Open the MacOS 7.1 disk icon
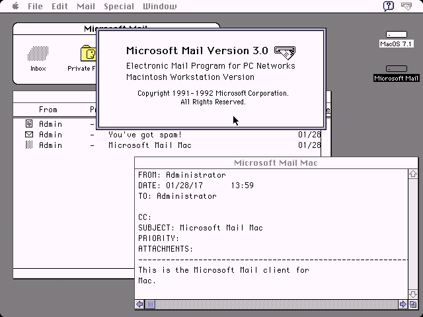 397,34
